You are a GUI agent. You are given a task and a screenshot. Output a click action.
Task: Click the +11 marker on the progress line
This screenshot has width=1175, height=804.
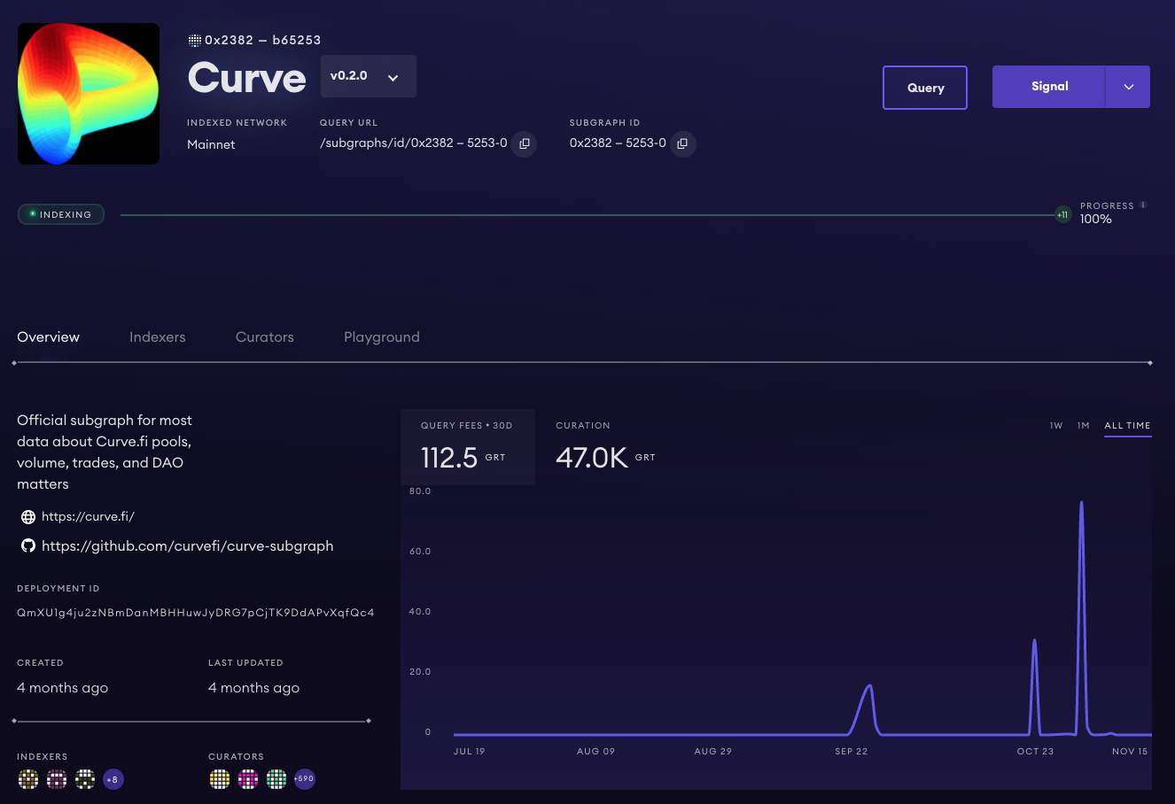point(1062,214)
